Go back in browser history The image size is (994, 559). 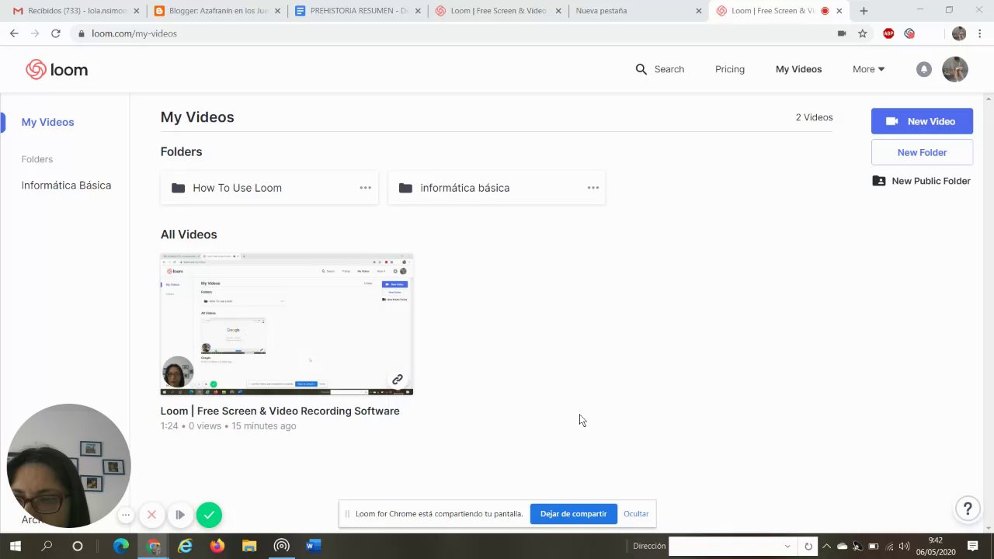coord(14,33)
